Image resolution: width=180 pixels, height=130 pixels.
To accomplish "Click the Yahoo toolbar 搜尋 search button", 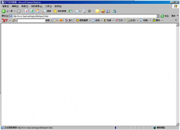I will (x=48, y=20).
